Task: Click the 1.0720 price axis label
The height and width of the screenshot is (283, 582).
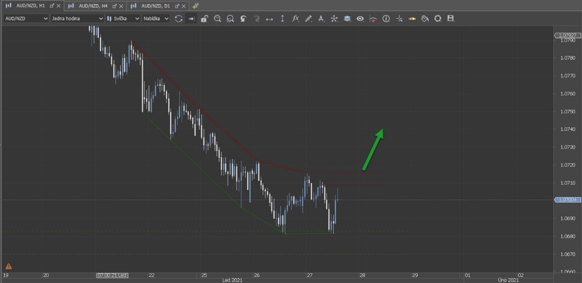Action: click(568, 165)
